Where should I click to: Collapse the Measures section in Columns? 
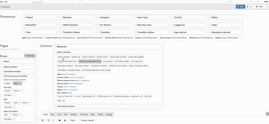(108, 47)
